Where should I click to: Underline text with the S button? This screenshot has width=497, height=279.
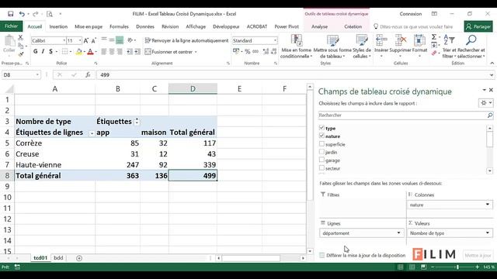tap(50, 52)
